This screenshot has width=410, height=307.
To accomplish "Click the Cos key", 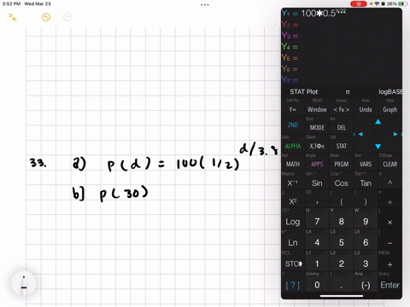I will (341, 183).
